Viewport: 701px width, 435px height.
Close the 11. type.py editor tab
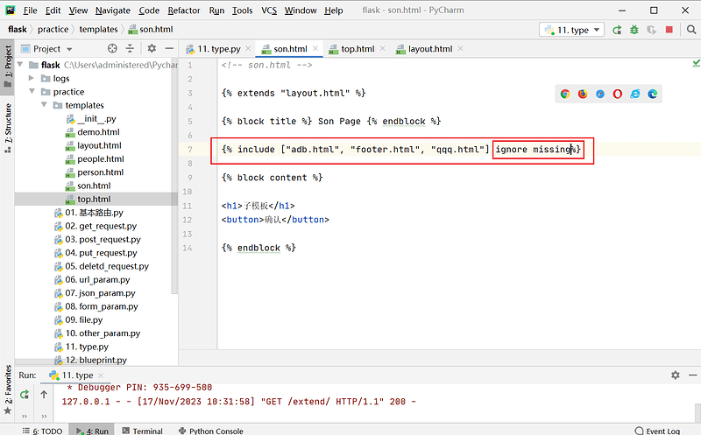[248, 48]
